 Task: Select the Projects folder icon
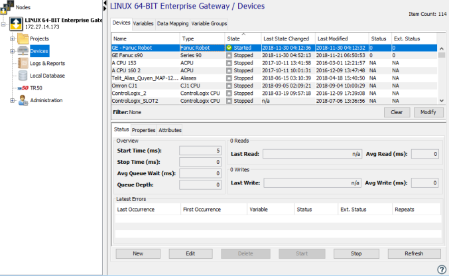coord(21,39)
